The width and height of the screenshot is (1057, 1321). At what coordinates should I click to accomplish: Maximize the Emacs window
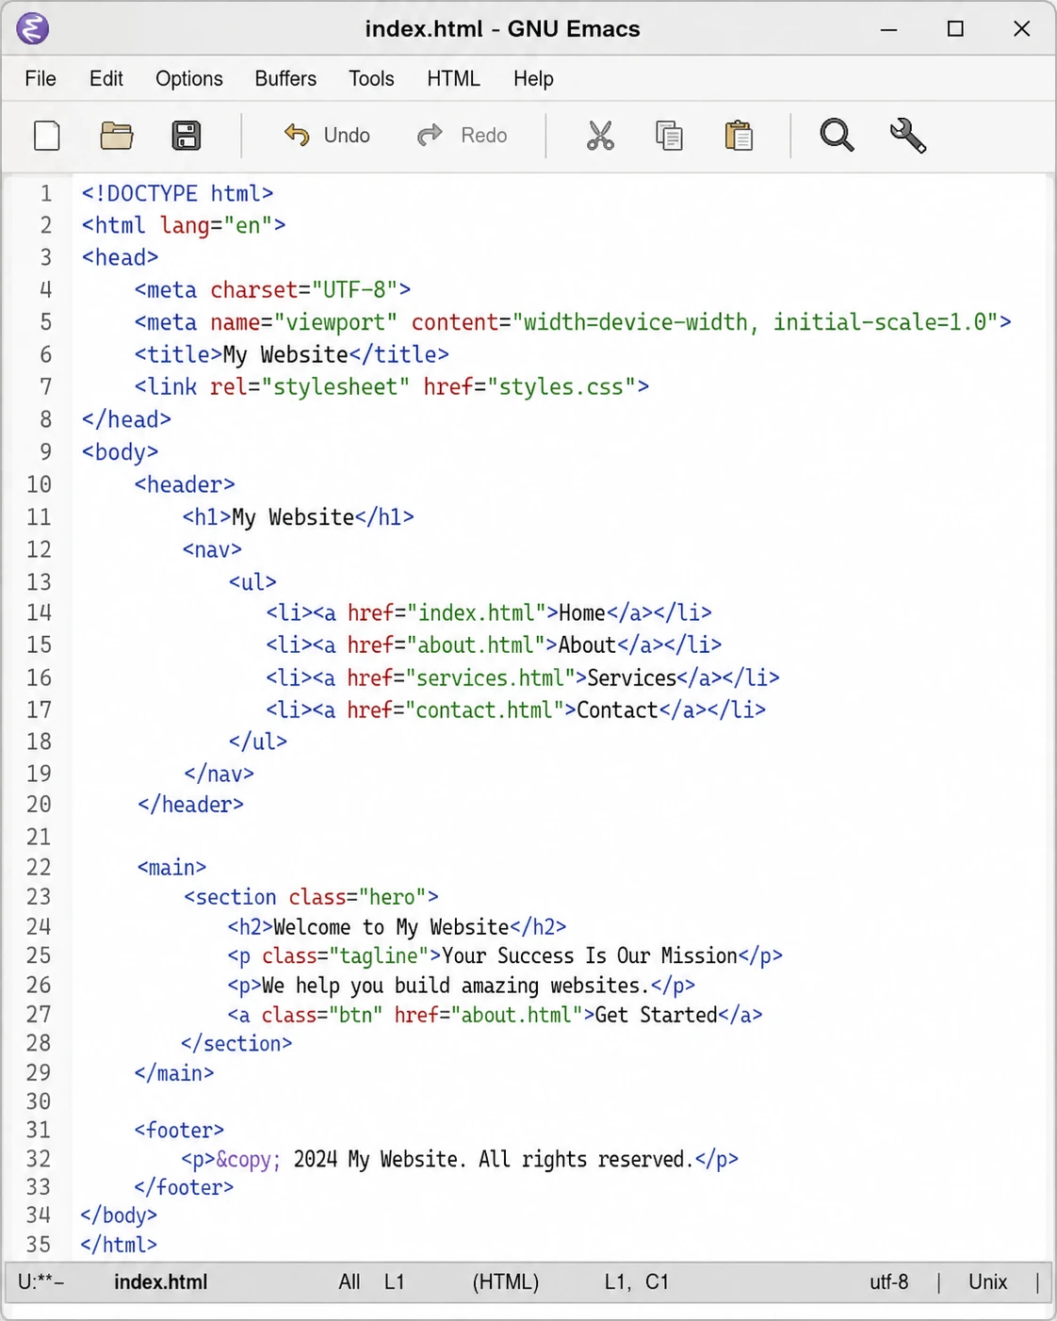[955, 29]
